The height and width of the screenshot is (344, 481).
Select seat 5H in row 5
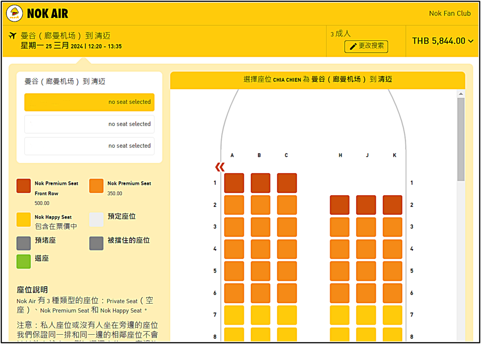pos(340,271)
